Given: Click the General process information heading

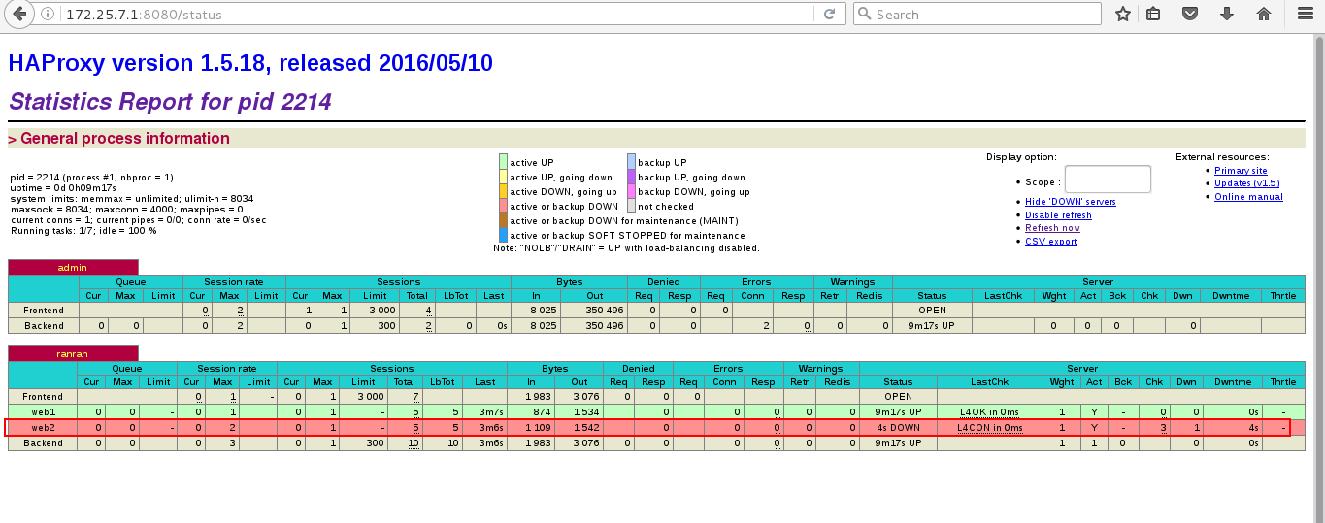Looking at the screenshot, I should point(125,138).
